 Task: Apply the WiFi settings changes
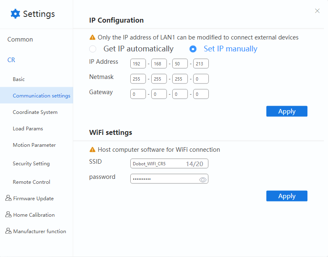tap(286, 196)
